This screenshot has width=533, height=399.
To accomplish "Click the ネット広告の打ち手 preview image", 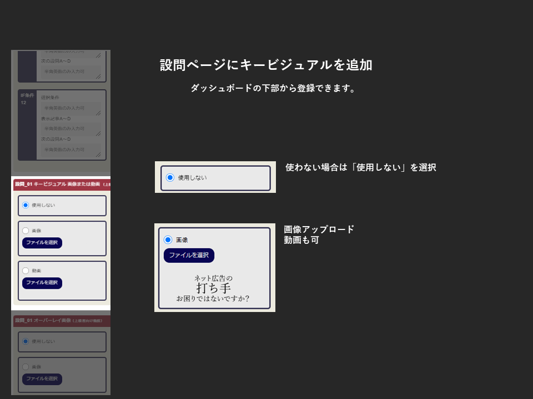I will pyautogui.click(x=213, y=288).
